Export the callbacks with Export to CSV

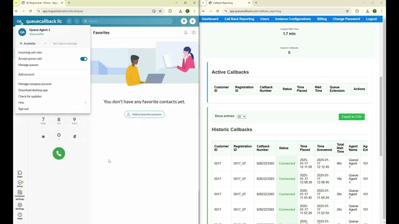coord(352,117)
